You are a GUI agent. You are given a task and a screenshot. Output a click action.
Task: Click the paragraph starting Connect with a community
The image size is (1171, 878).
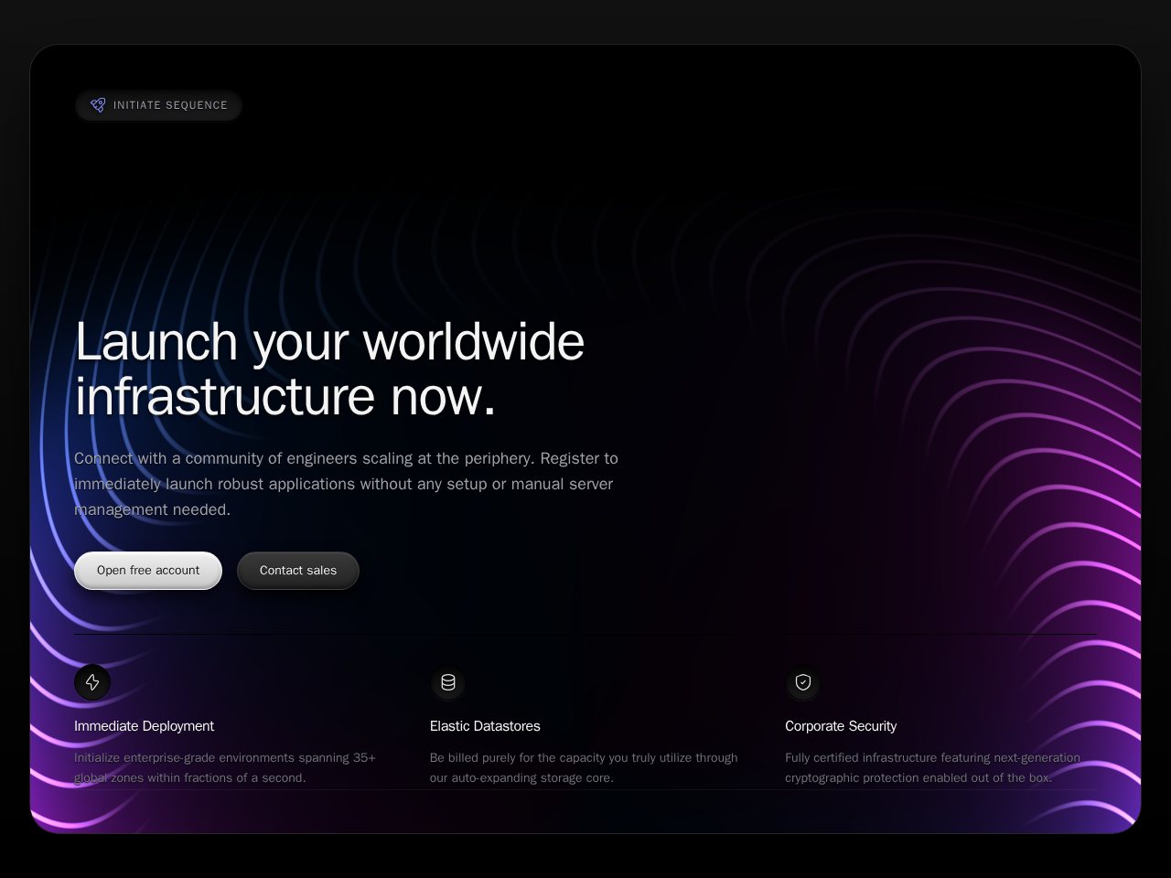(x=346, y=484)
